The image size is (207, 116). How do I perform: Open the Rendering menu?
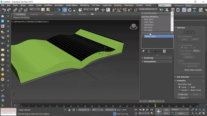coord(84,5)
